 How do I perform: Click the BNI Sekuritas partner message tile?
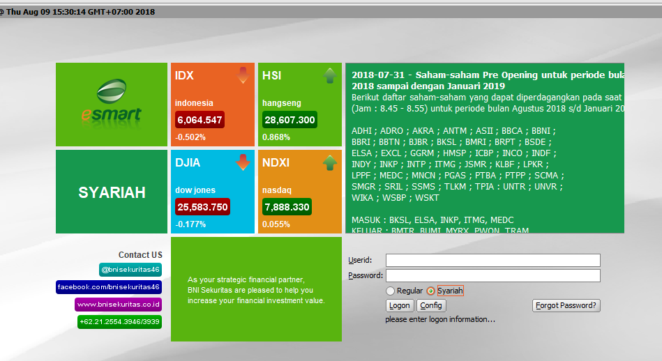(256, 289)
